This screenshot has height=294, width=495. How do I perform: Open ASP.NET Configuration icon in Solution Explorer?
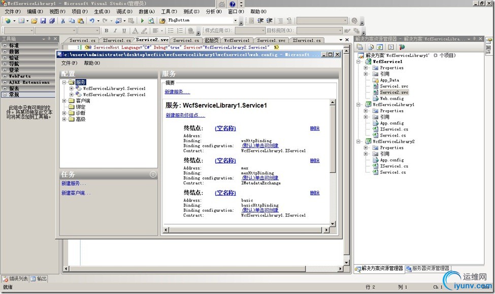pyautogui.click(x=402, y=47)
